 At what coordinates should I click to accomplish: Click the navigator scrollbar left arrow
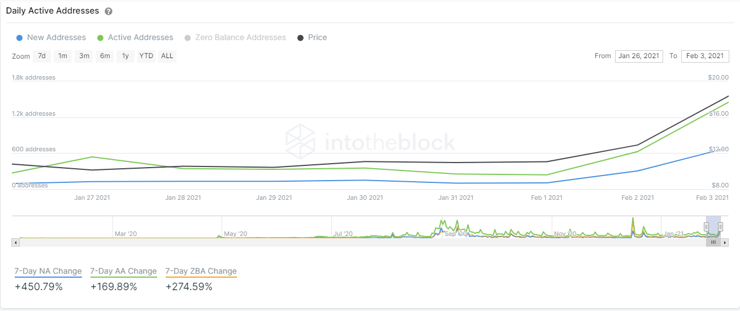[15, 242]
